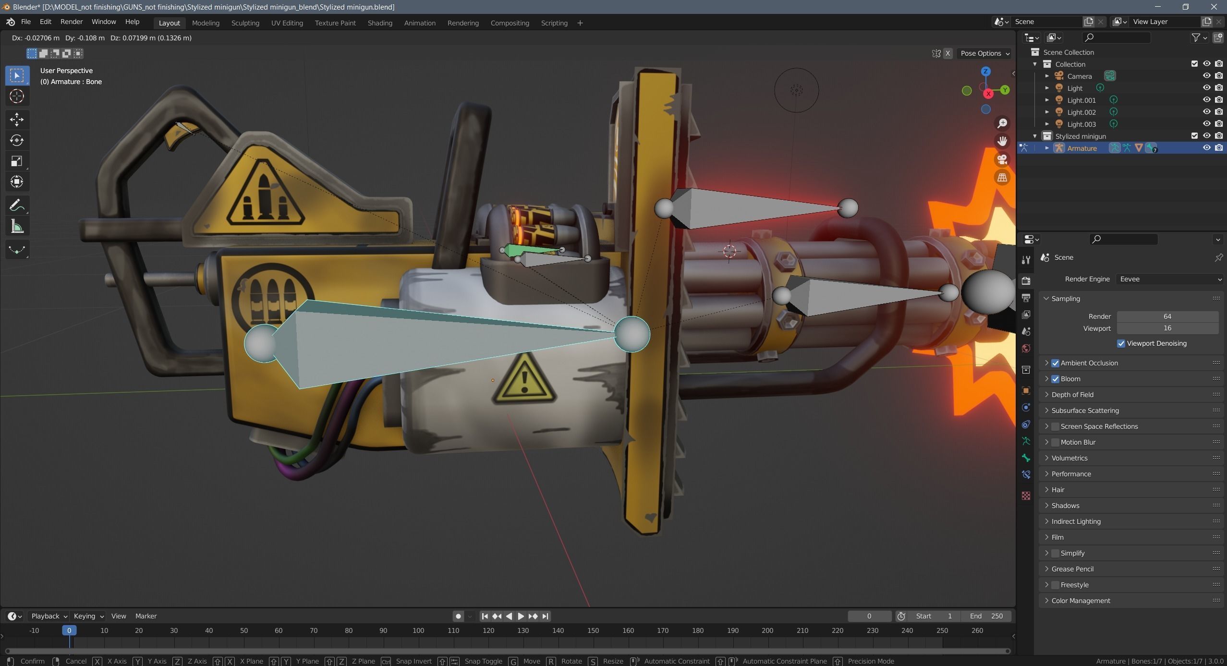Screen dimensions: 1227x666
Task: Click auto keying record button
Action: tap(458, 616)
